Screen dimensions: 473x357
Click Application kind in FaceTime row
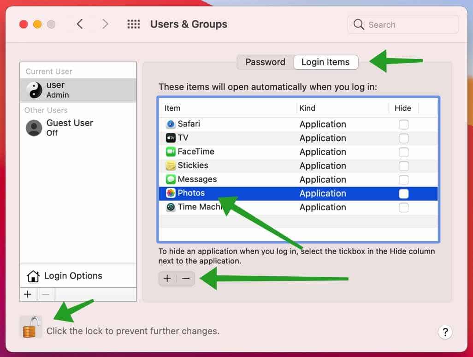click(x=323, y=152)
